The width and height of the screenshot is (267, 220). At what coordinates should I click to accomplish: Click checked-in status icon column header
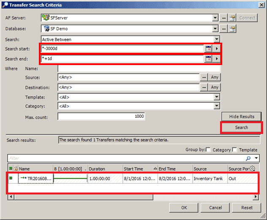[x=11, y=168]
